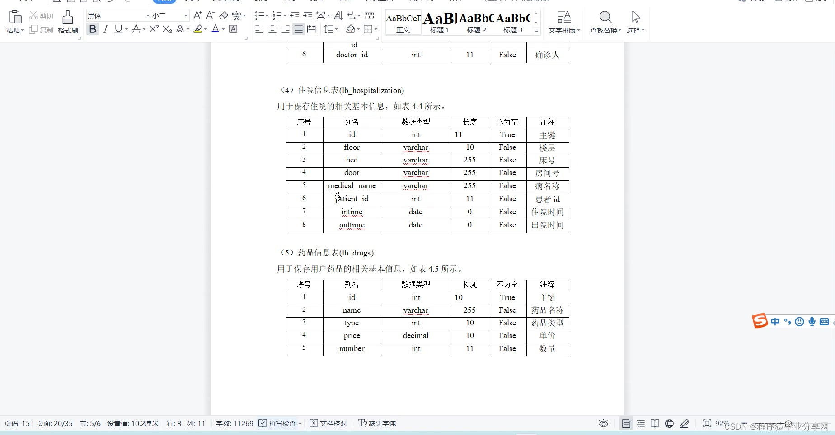Toggle Superscript formatting
Viewport: 835px width, 435px height.
154,29
